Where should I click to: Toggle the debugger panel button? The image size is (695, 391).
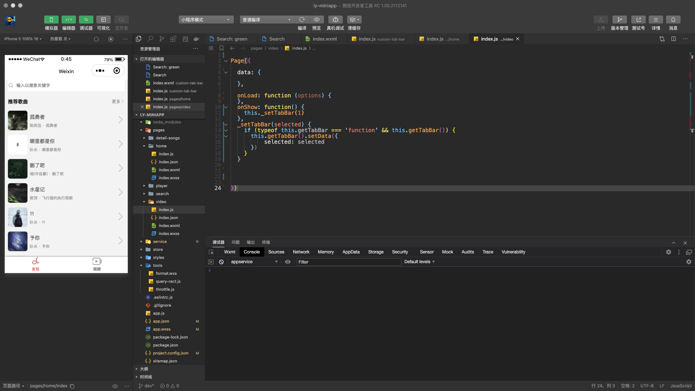[86, 20]
